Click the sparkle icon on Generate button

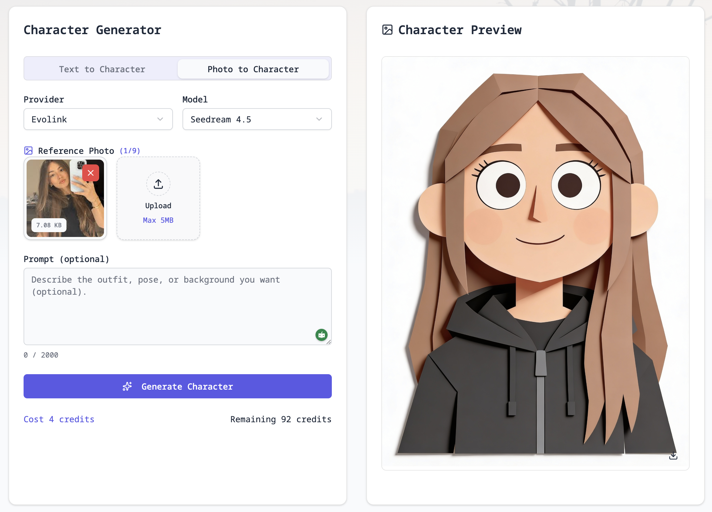pos(127,387)
